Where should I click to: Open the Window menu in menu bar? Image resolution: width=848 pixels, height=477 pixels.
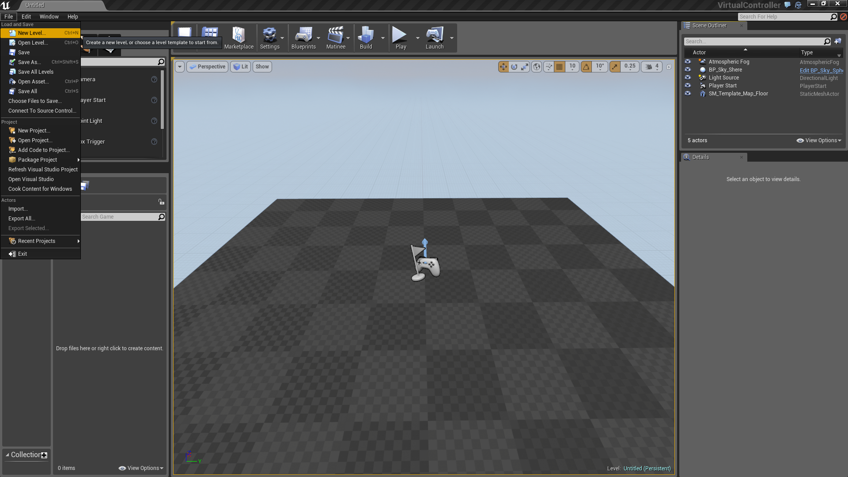coord(49,17)
